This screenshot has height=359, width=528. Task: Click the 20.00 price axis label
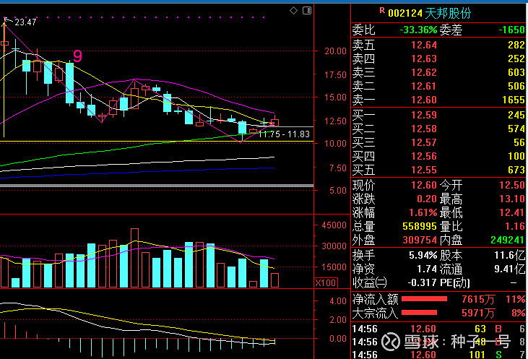coord(335,51)
